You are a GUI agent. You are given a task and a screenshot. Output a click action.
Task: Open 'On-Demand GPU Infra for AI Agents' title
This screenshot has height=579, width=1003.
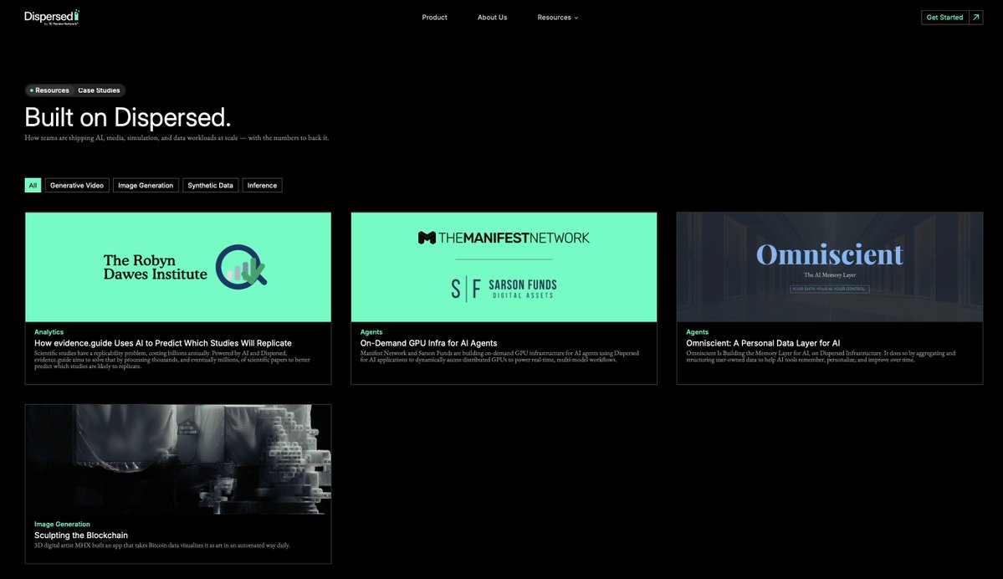coord(428,343)
